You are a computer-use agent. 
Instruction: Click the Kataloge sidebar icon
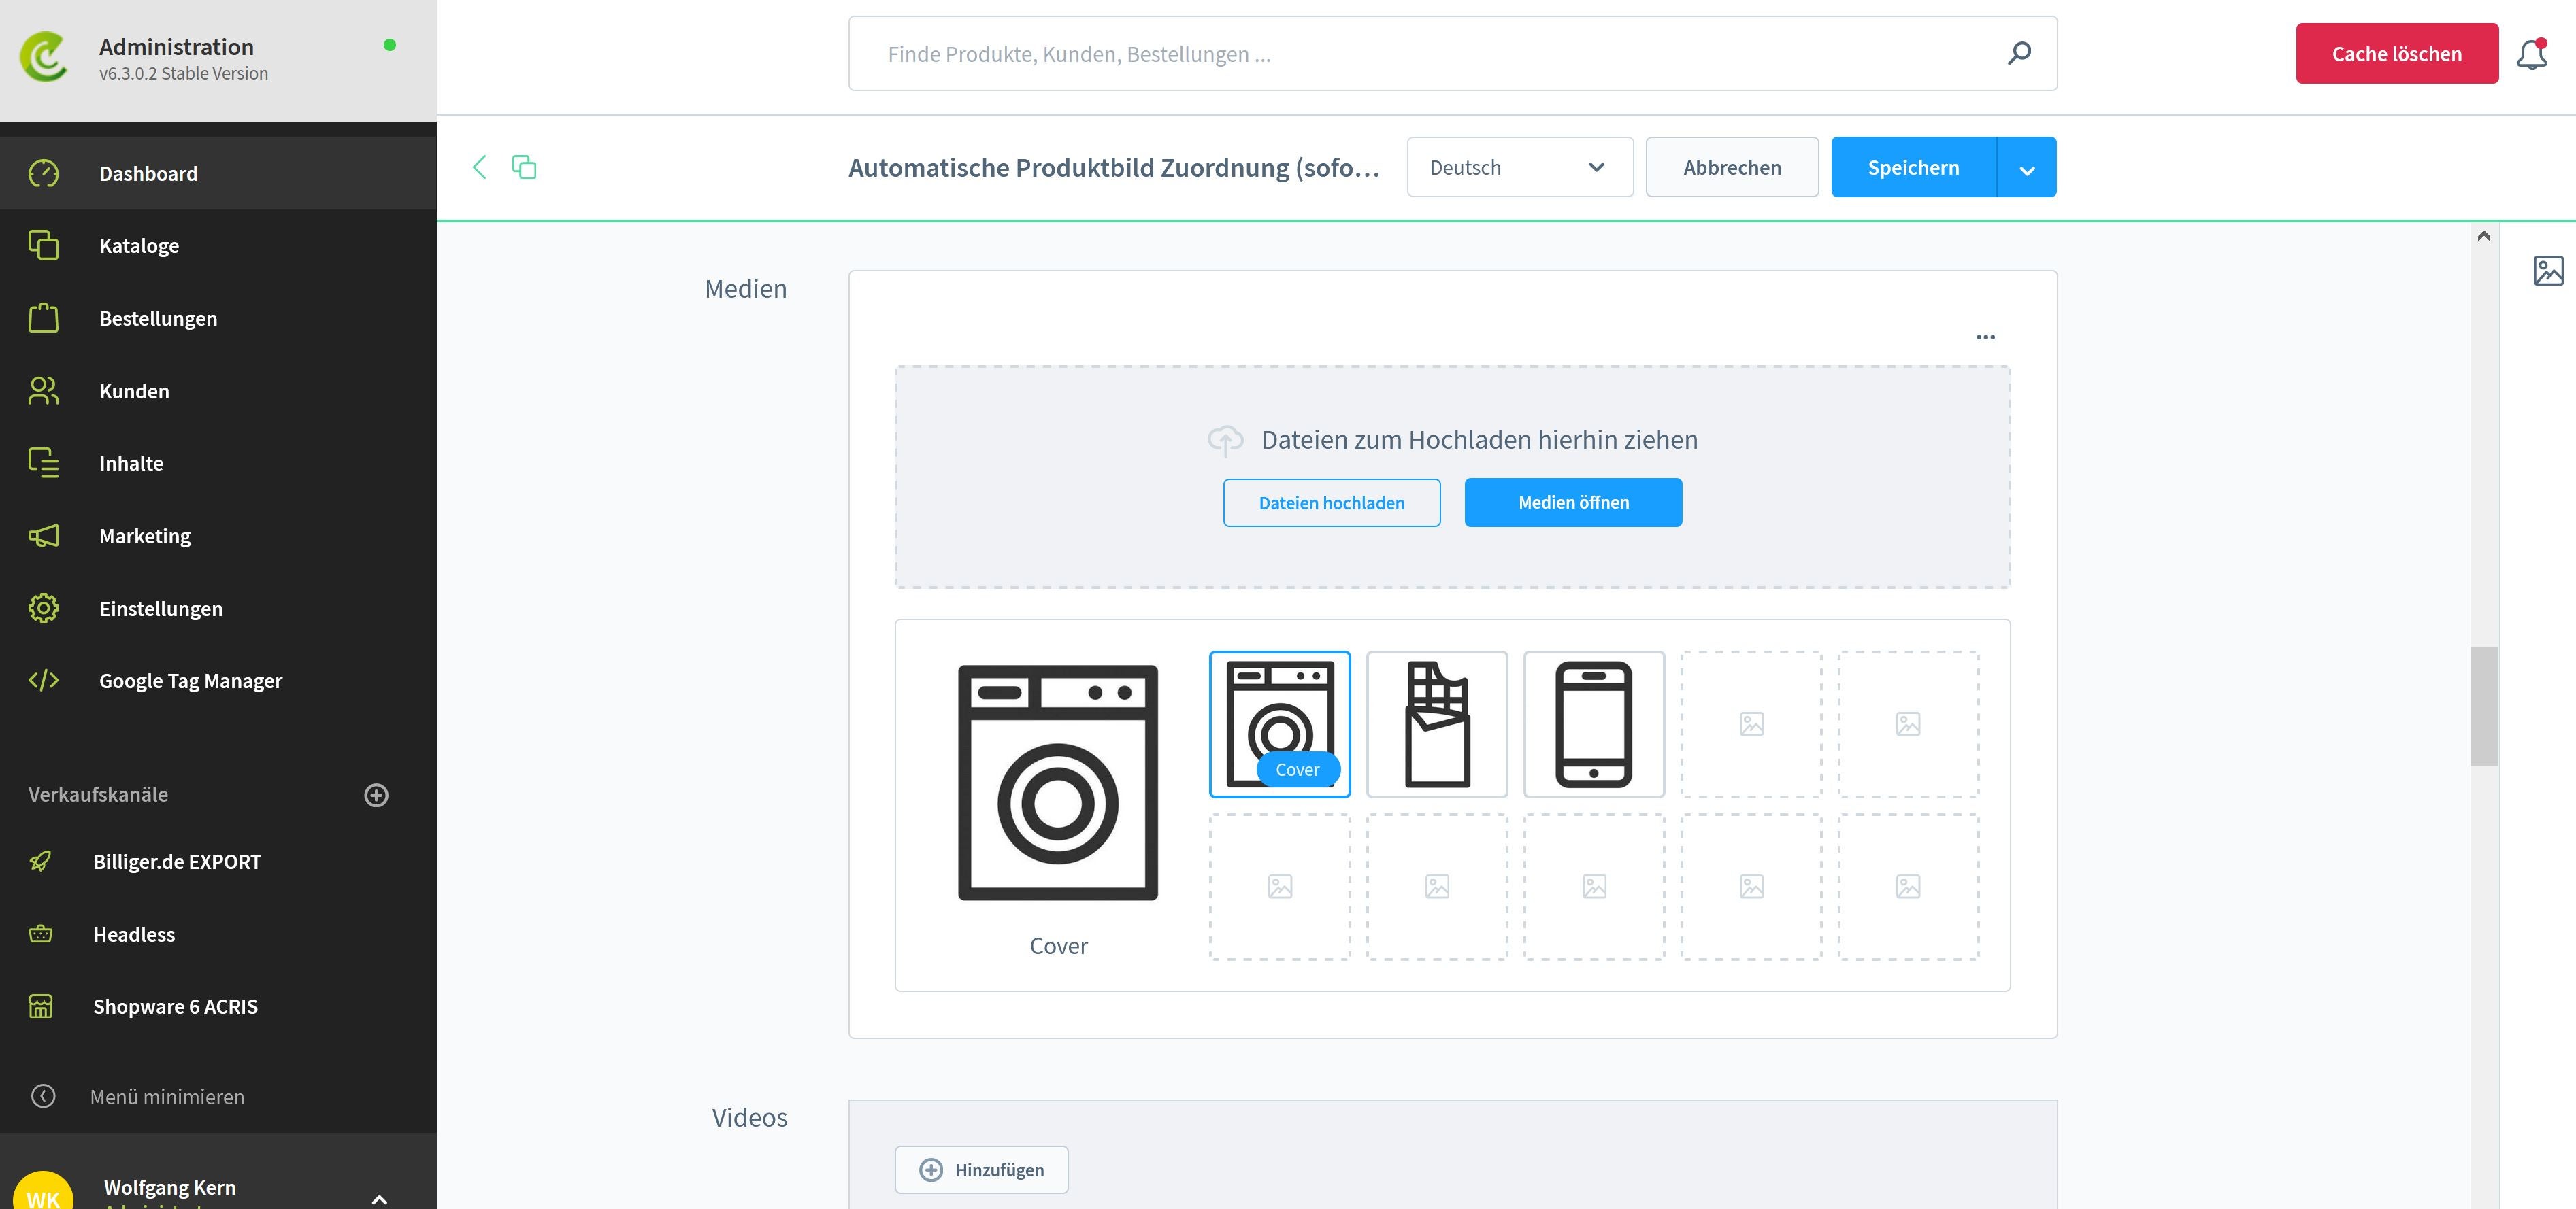[x=44, y=245]
